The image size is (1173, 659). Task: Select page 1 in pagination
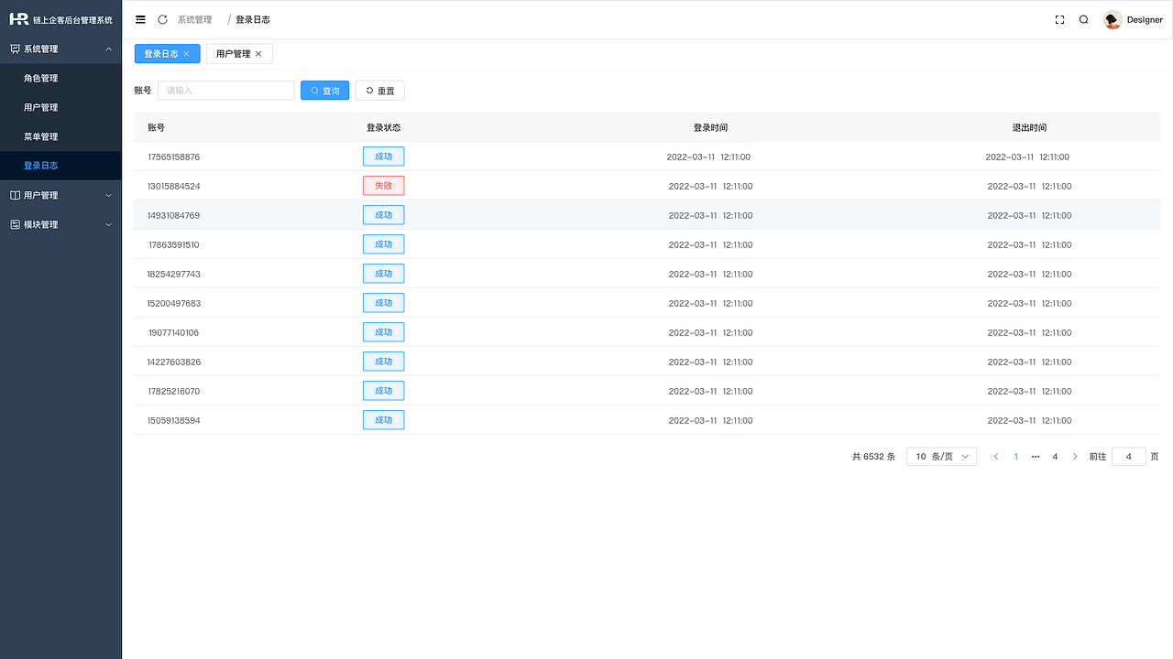(1015, 457)
